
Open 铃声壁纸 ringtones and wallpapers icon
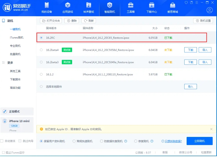(x=88, y=8)
